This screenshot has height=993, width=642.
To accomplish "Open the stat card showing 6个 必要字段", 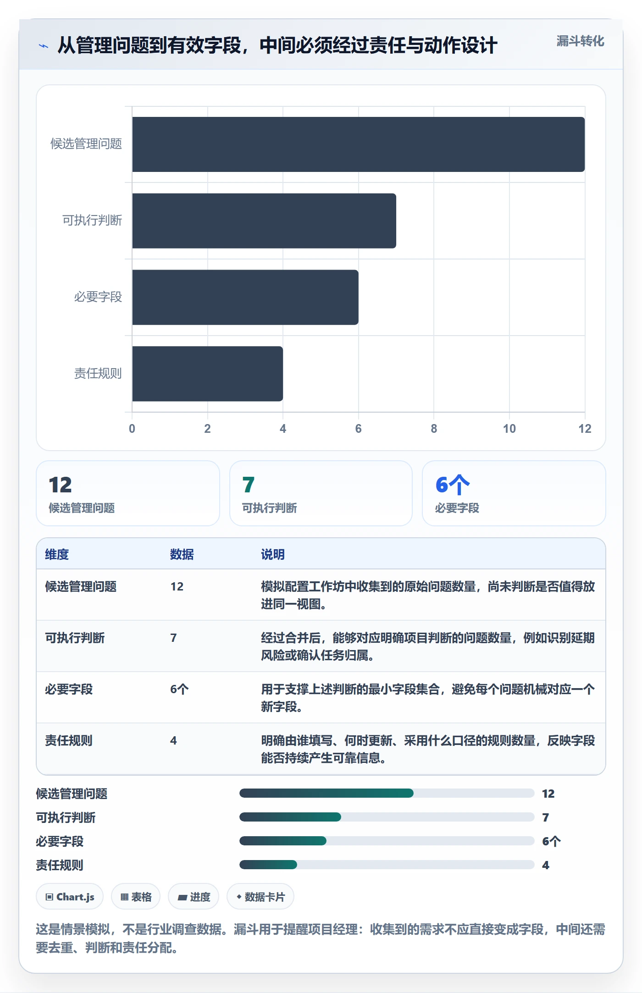I will [514, 493].
